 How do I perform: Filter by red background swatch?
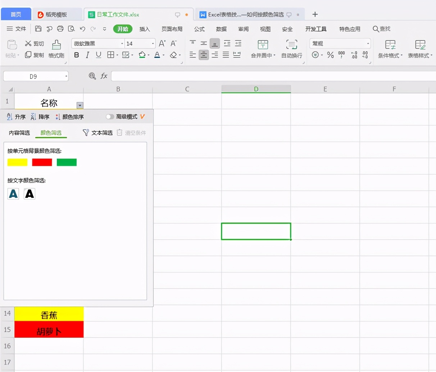(42, 162)
